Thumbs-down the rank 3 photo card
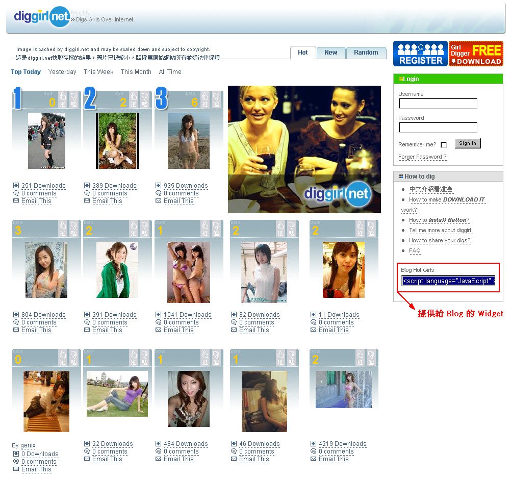Viewport: 511px width, 477px height. point(216,100)
